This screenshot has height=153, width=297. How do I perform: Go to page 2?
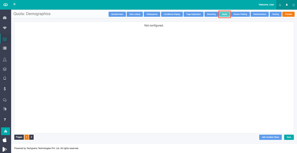[x=31, y=137]
